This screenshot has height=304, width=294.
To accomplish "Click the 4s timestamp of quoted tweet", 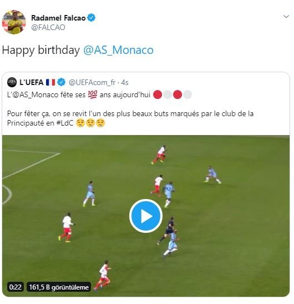I will pos(125,83).
